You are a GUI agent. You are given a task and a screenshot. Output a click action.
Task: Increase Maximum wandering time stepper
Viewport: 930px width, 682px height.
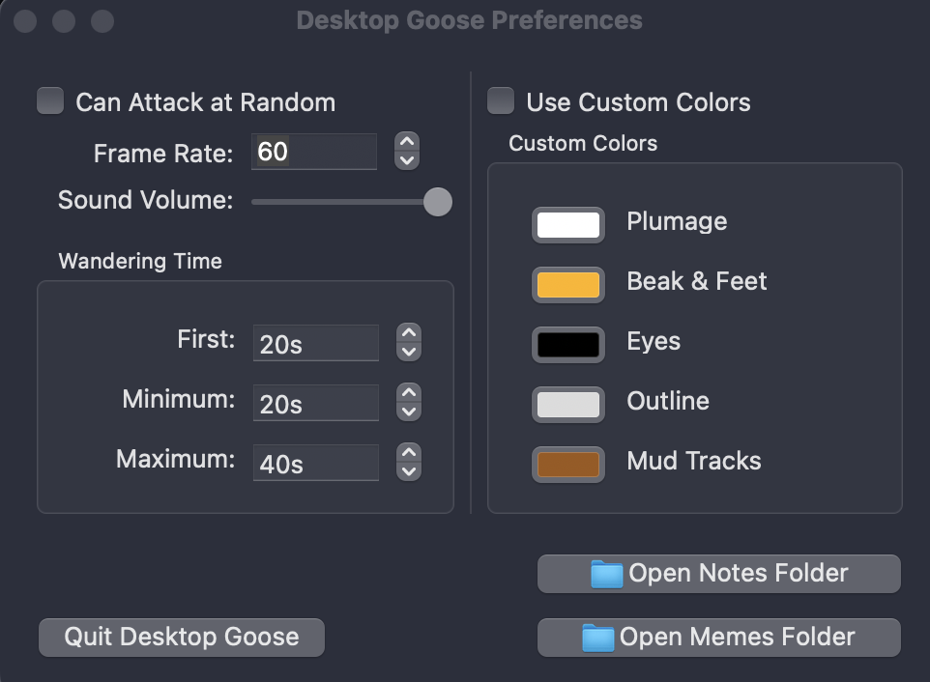[x=410, y=453]
